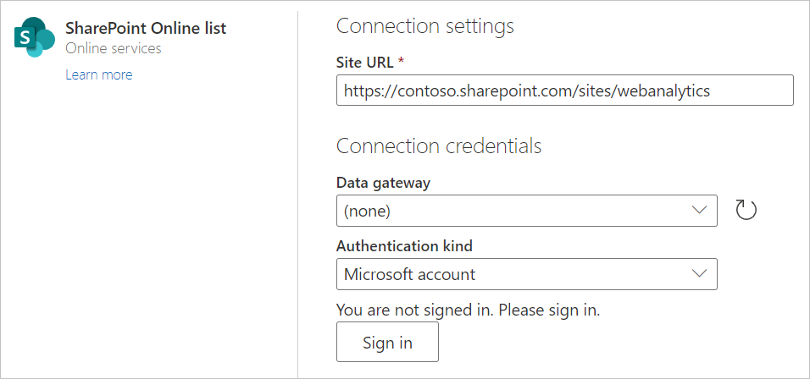Open the Authentication kind dropdown
This screenshot has height=379, width=810.
(x=526, y=274)
